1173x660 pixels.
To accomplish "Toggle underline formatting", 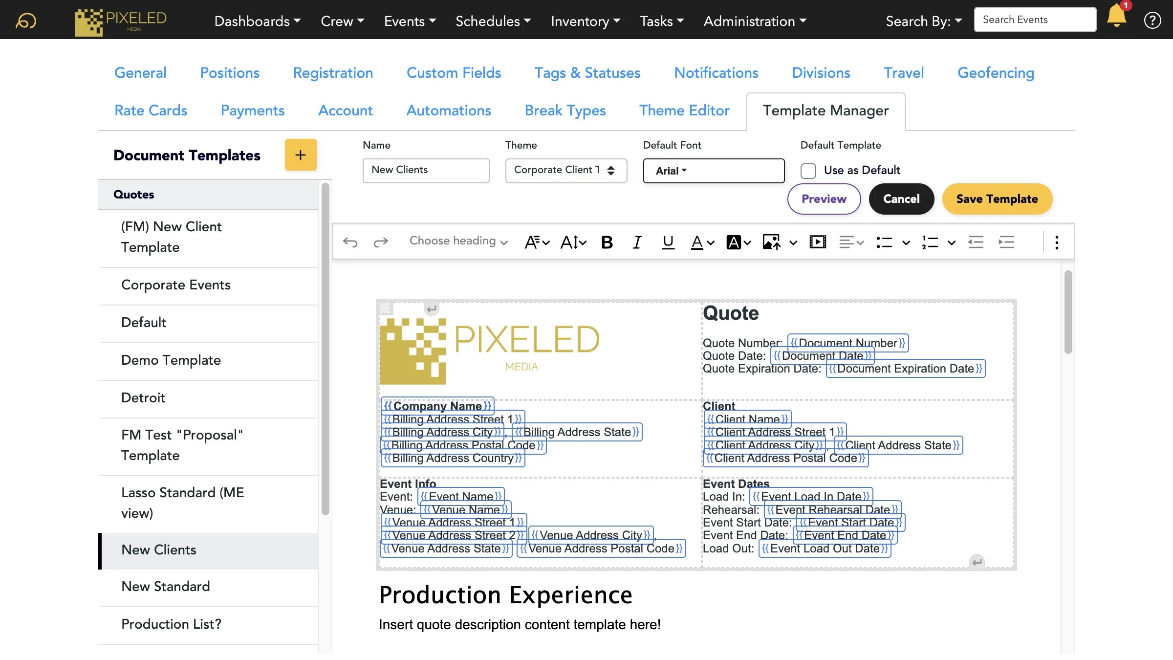I will click(668, 242).
